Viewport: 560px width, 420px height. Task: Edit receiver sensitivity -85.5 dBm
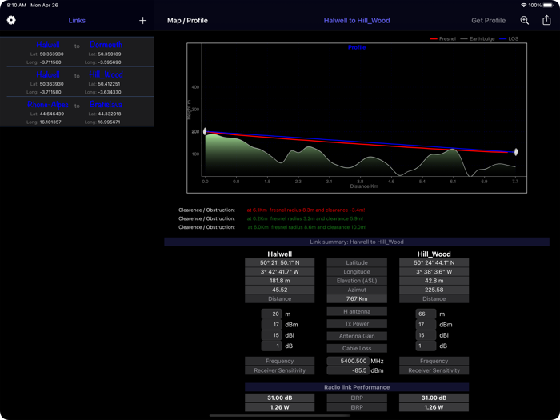coord(348,370)
